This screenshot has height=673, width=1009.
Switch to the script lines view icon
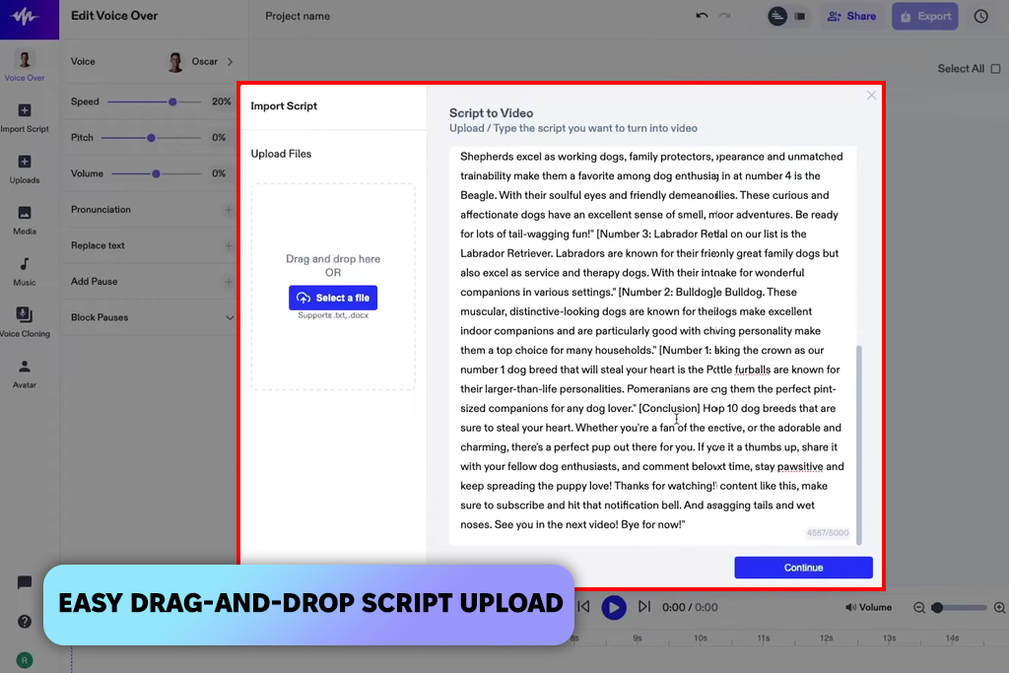[x=777, y=16]
